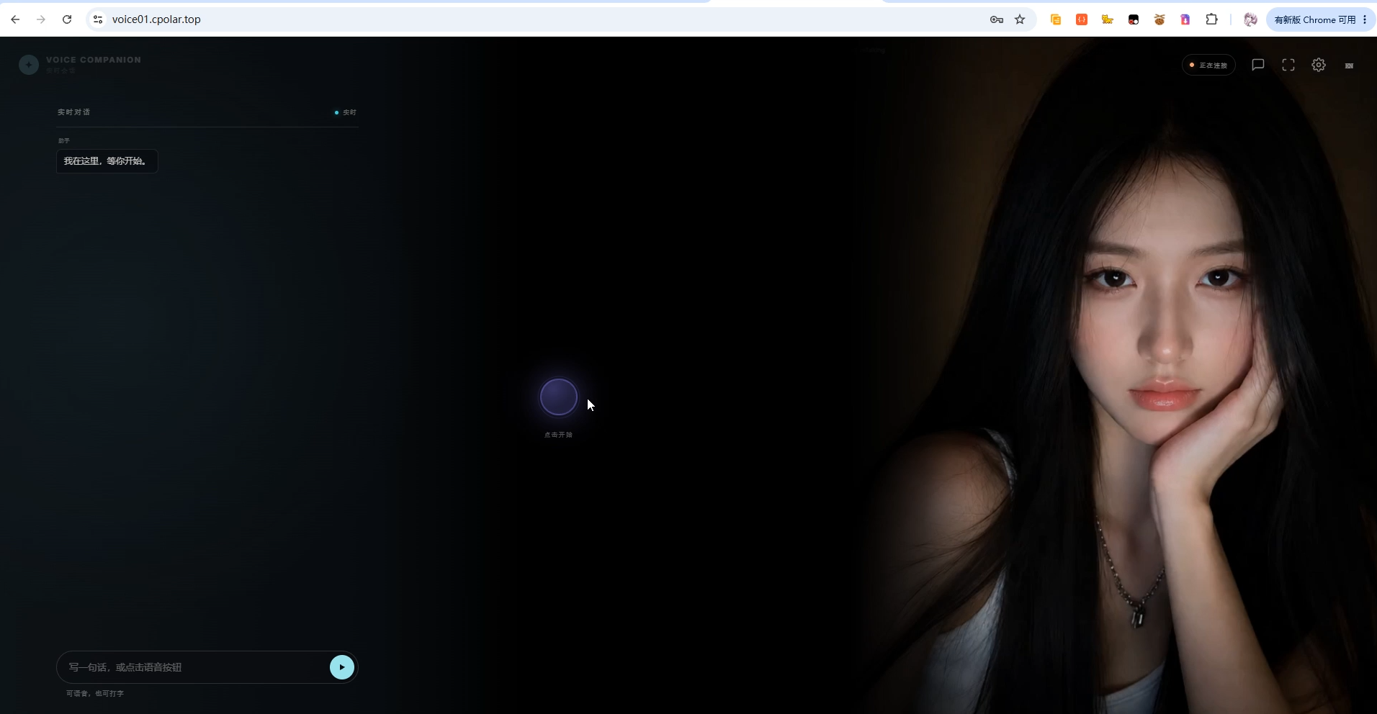The image size is (1377, 714).
Task: Send the message with the cyan arrow button
Action: click(342, 667)
